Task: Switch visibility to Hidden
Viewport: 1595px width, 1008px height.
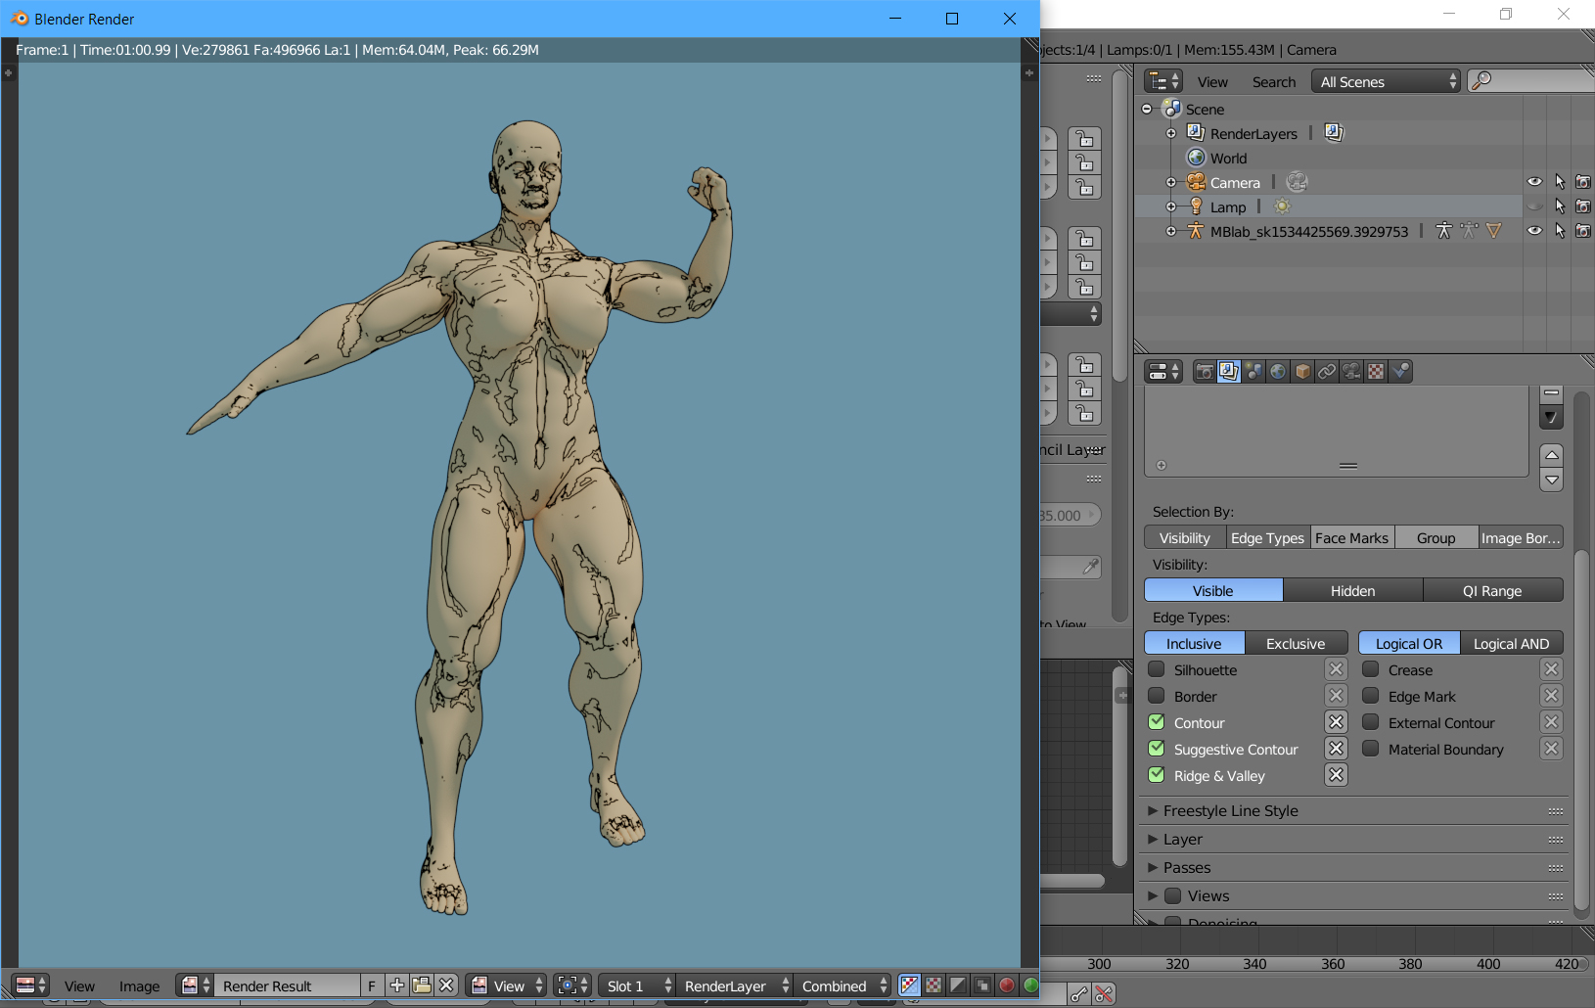Action: tap(1352, 590)
